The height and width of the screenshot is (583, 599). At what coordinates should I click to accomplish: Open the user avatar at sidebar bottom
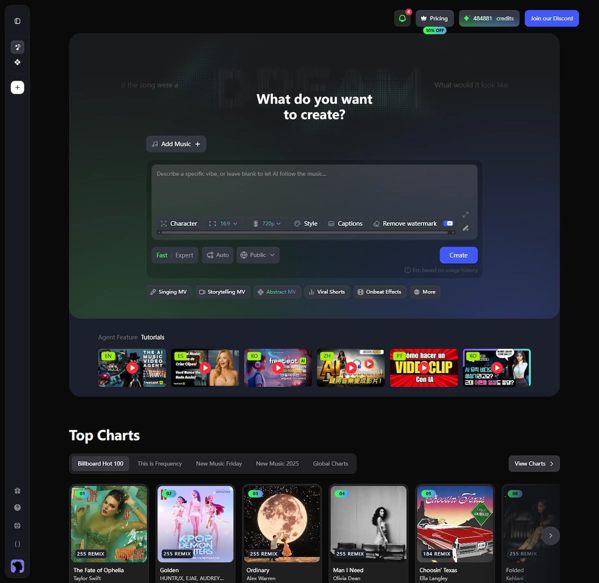pos(17,566)
